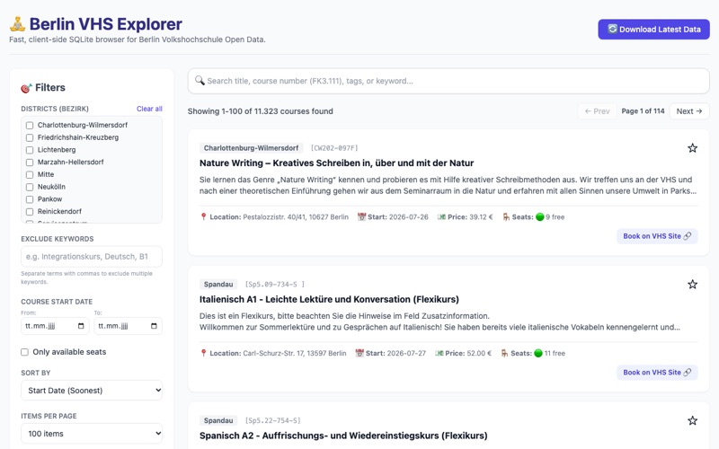
Task: Star the Italienisch A1 course
Action: coord(692,284)
